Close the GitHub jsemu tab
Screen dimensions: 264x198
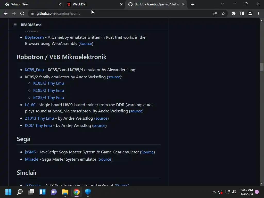(x=183, y=4)
